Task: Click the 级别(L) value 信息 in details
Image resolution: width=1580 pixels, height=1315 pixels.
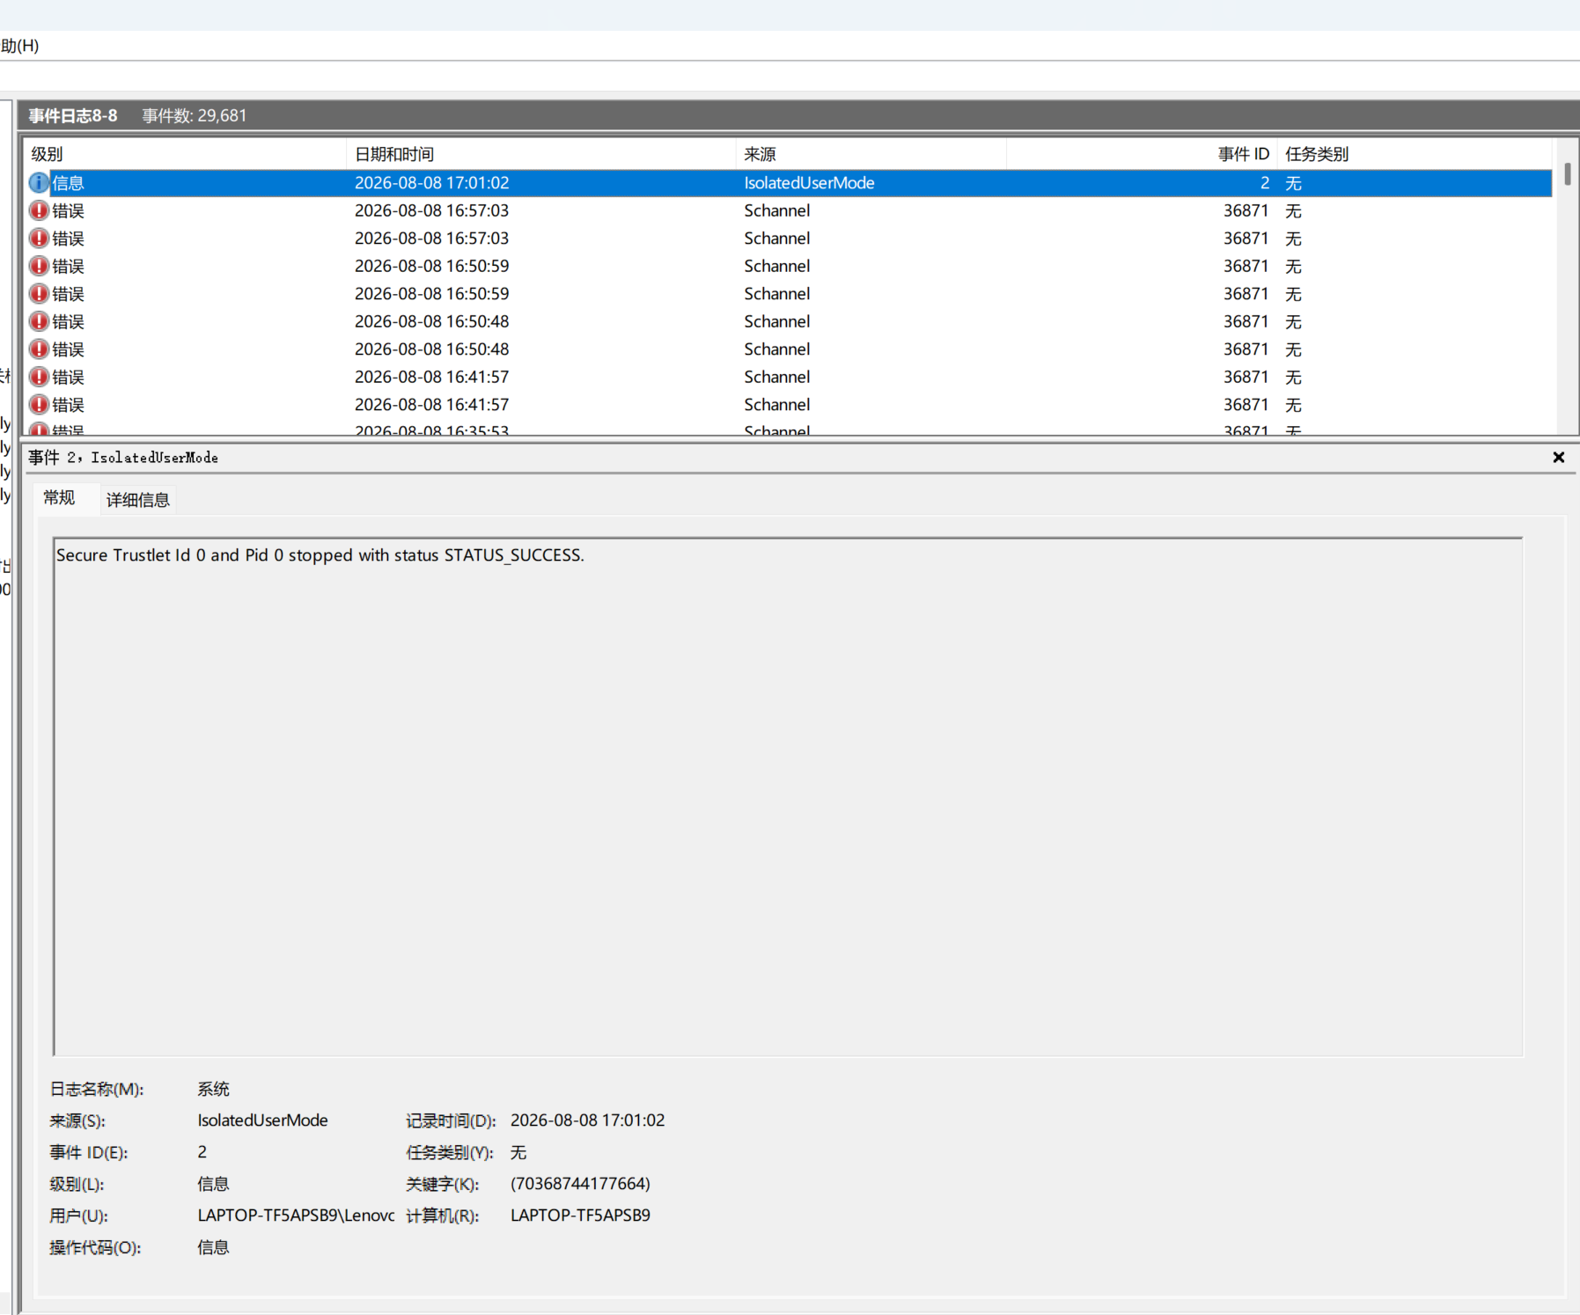Action: click(x=213, y=1184)
